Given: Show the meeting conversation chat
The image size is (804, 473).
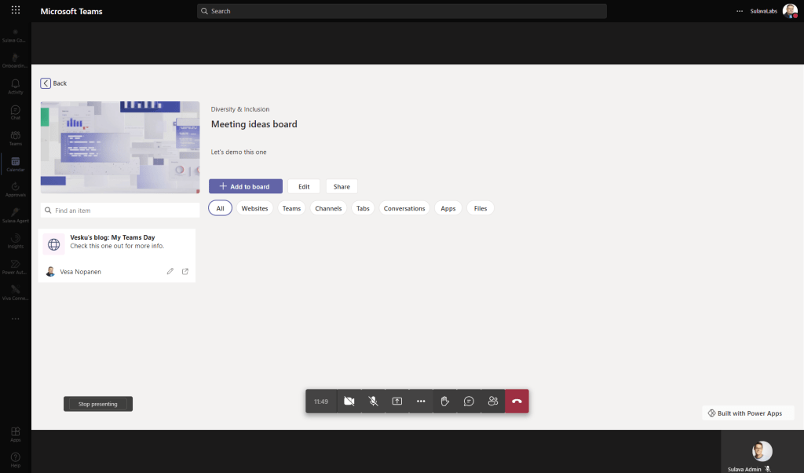Looking at the screenshot, I should [x=469, y=401].
